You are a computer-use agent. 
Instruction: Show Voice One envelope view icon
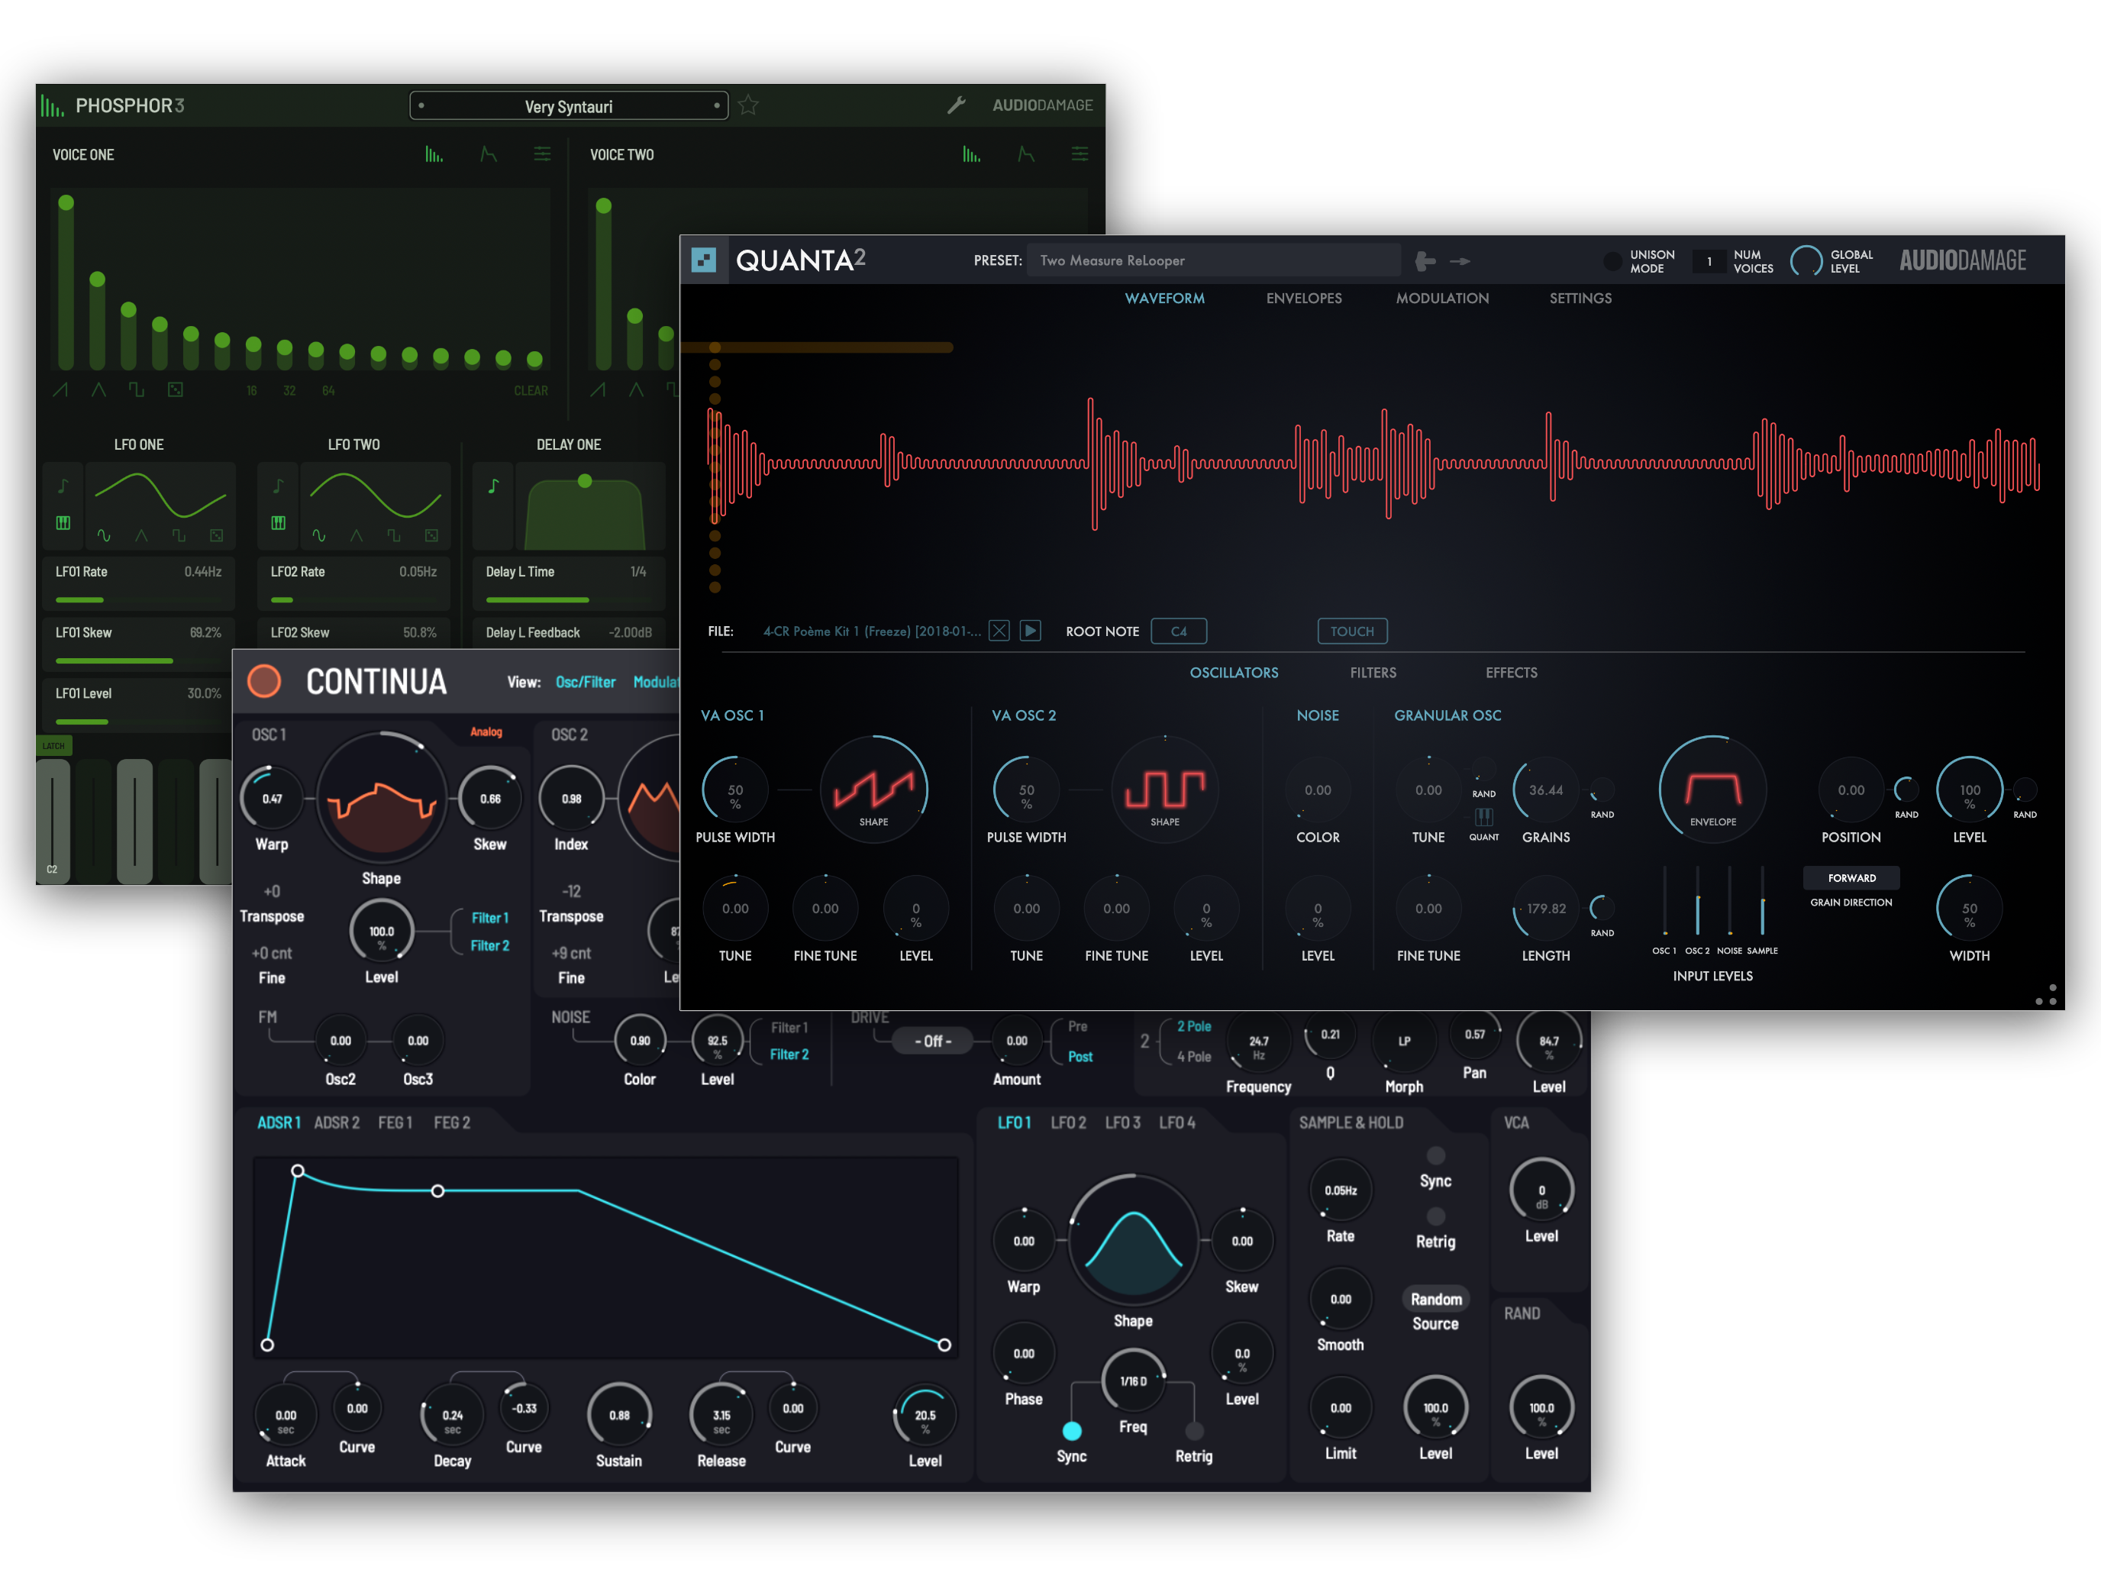pyautogui.click(x=488, y=155)
